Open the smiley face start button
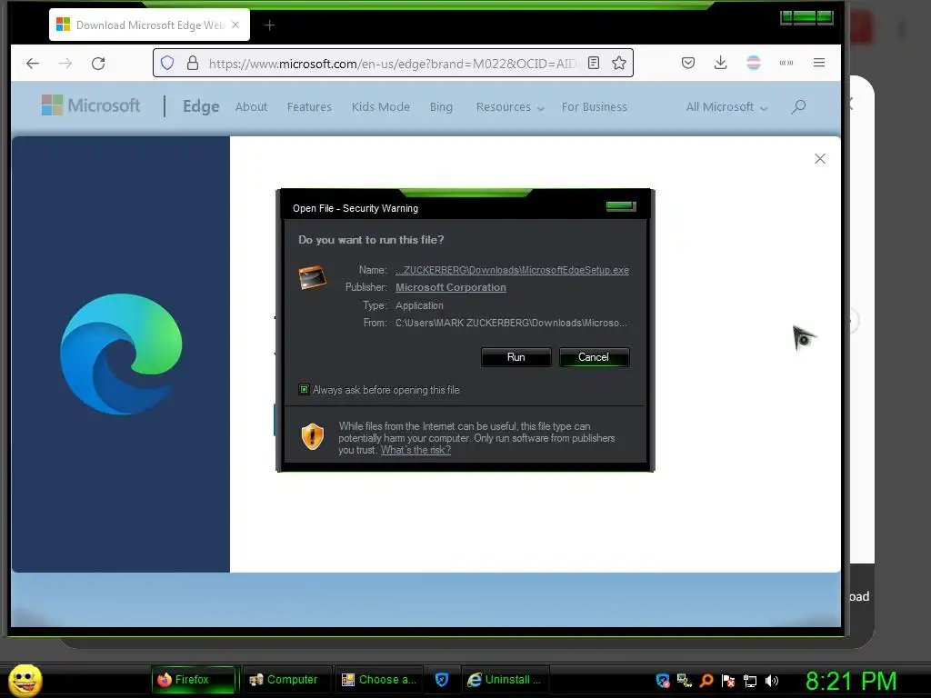The height and width of the screenshot is (698, 931). [x=25, y=680]
